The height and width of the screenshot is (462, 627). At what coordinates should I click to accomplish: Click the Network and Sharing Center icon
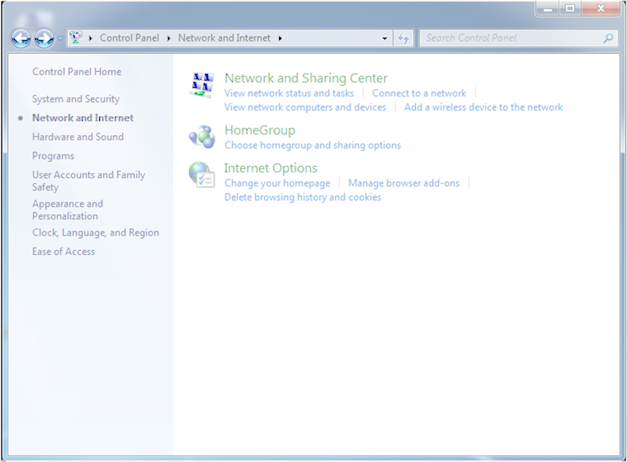[202, 85]
